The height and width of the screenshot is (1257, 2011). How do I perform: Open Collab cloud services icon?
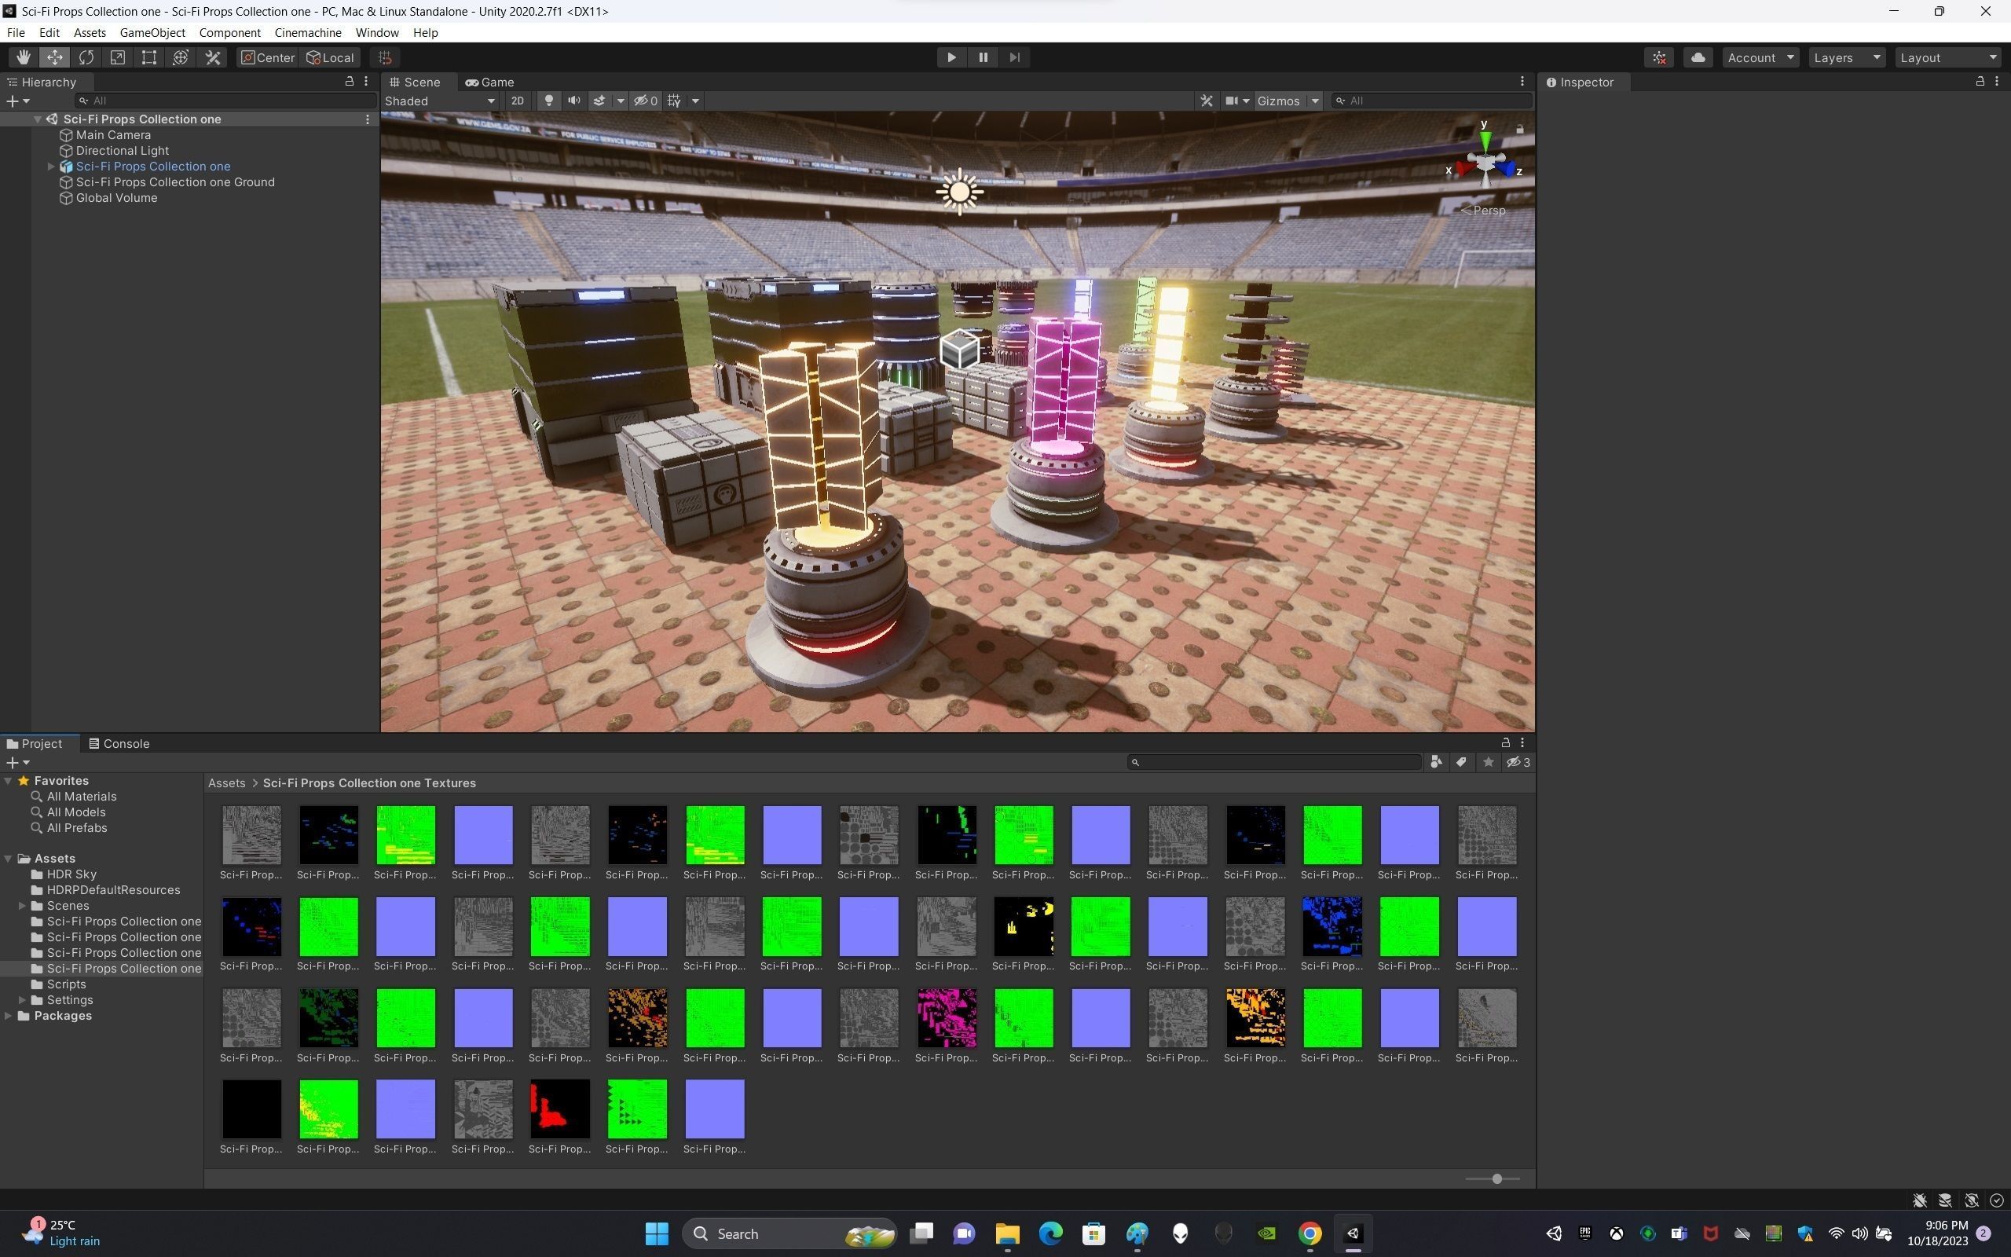(1698, 57)
